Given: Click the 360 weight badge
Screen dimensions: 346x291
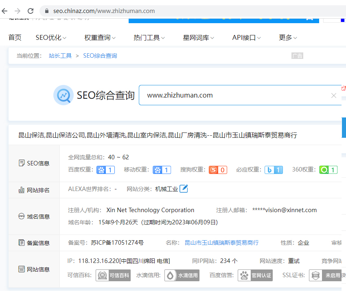Looking at the screenshot, I should click(x=328, y=170).
